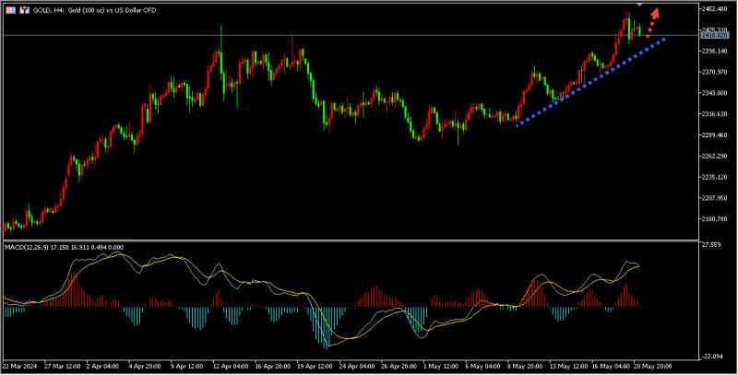Click the -22.094 MACD scale value
The height and width of the screenshot is (375, 738).
click(712, 357)
